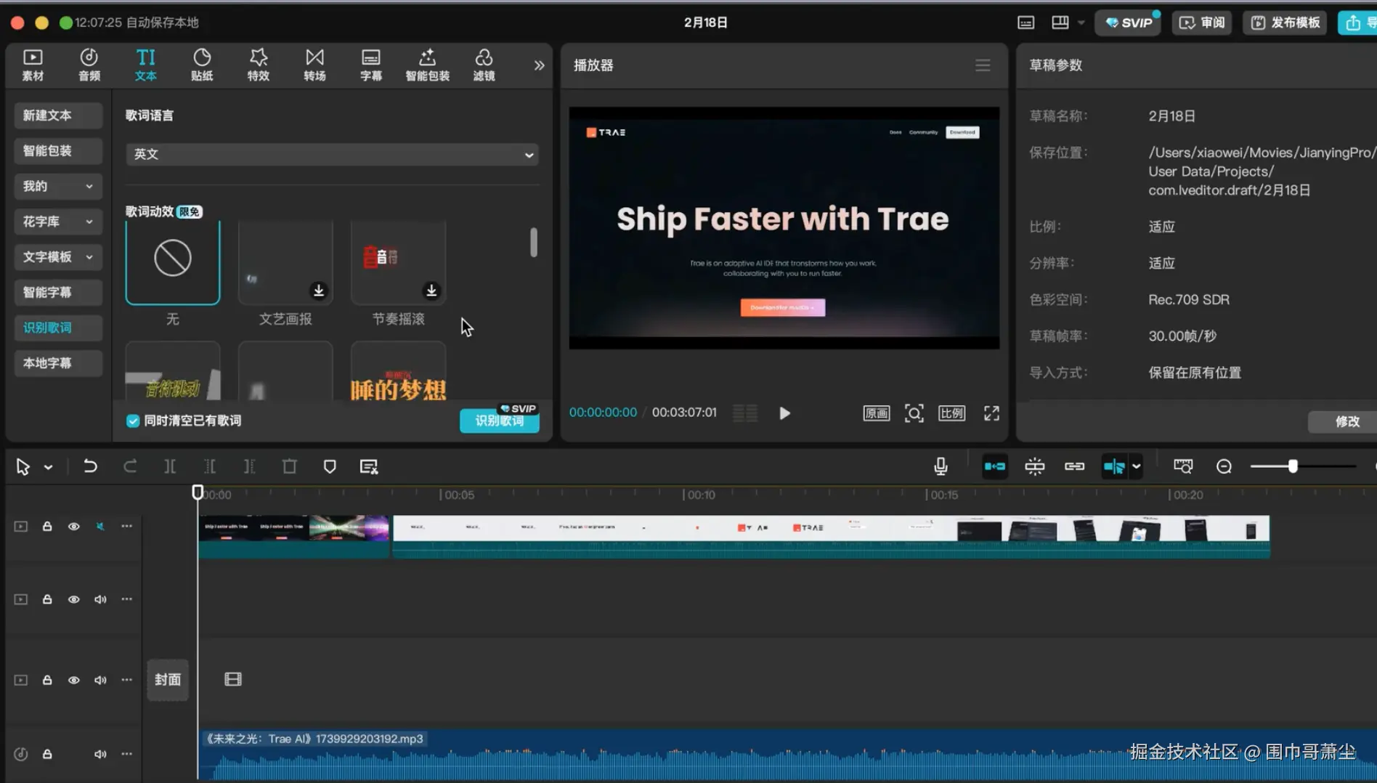This screenshot has width=1377, height=783.
Task: Open the 素材 media tab
Action: point(33,65)
